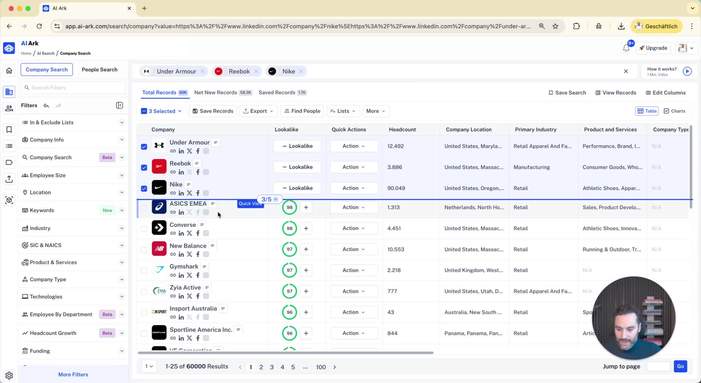Open Under Armour LinkedIn icon
701x383 pixels.
[x=181, y=151]
